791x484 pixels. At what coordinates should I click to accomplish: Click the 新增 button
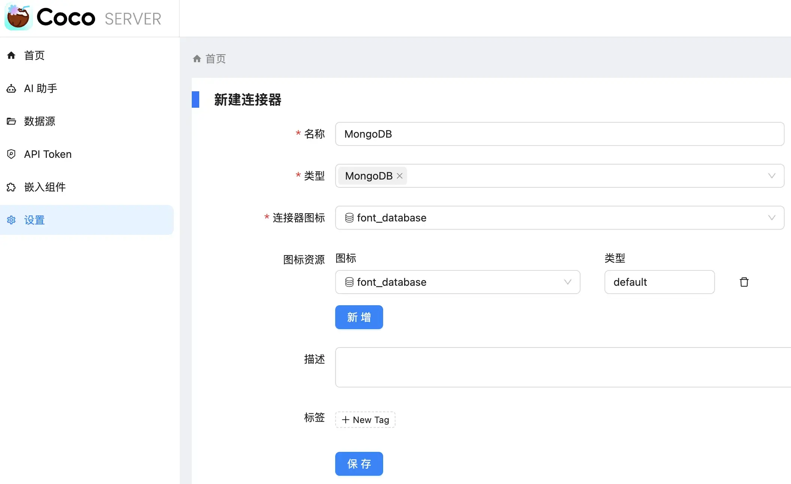tap(359, 317)
